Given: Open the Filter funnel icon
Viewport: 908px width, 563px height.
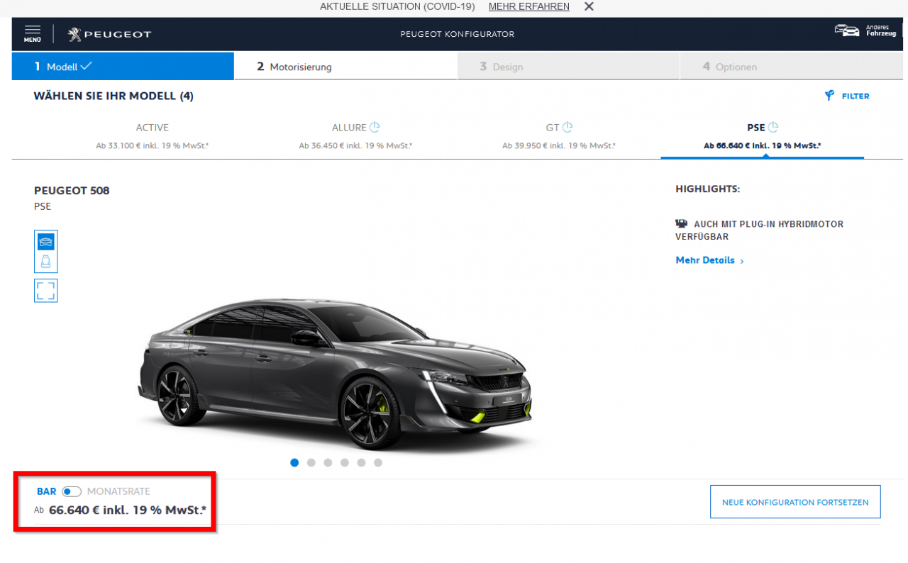Looking at the screenshot, I should pos(829,96).
